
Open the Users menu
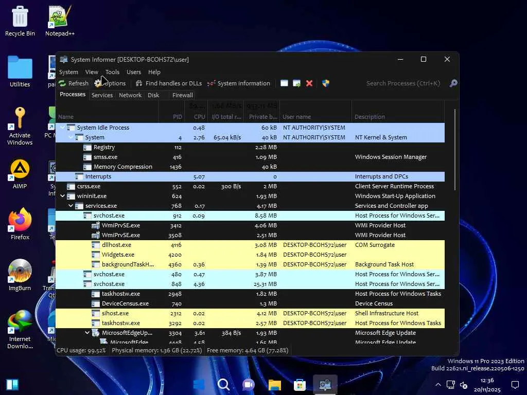click(x=134, y=72)
